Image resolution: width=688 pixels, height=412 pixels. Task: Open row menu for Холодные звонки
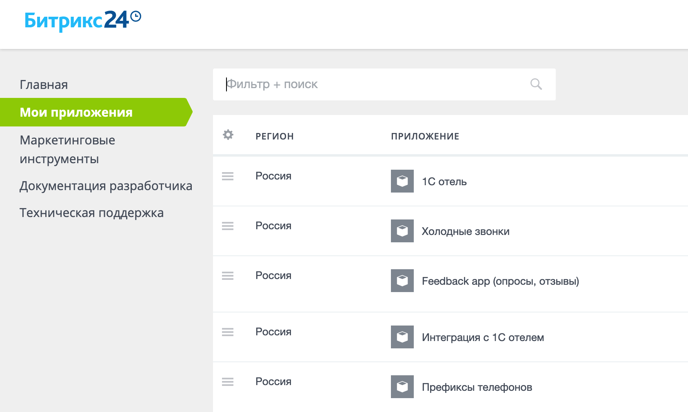point(228,226)
